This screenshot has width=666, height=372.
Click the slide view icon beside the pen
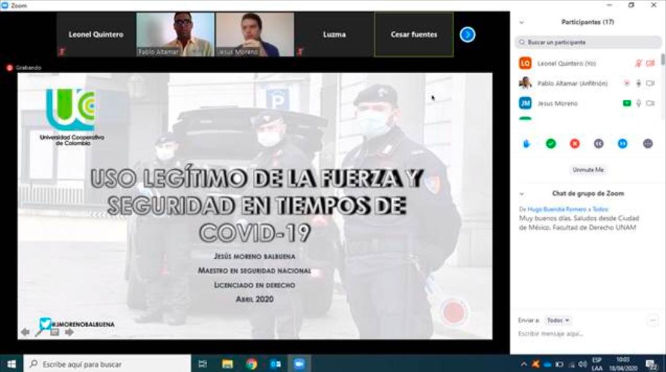click(x=54, y=332)
